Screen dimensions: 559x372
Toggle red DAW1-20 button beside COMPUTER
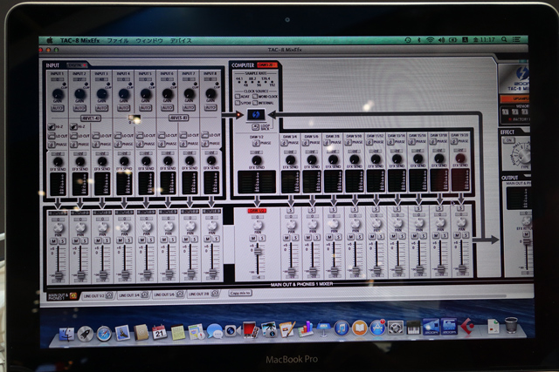pos(266,65)
